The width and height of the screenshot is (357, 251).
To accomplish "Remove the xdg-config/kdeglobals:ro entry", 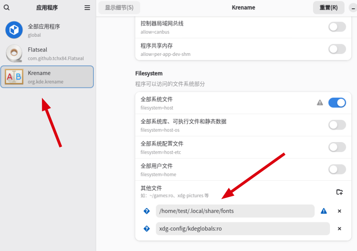I will pos(339,229).
